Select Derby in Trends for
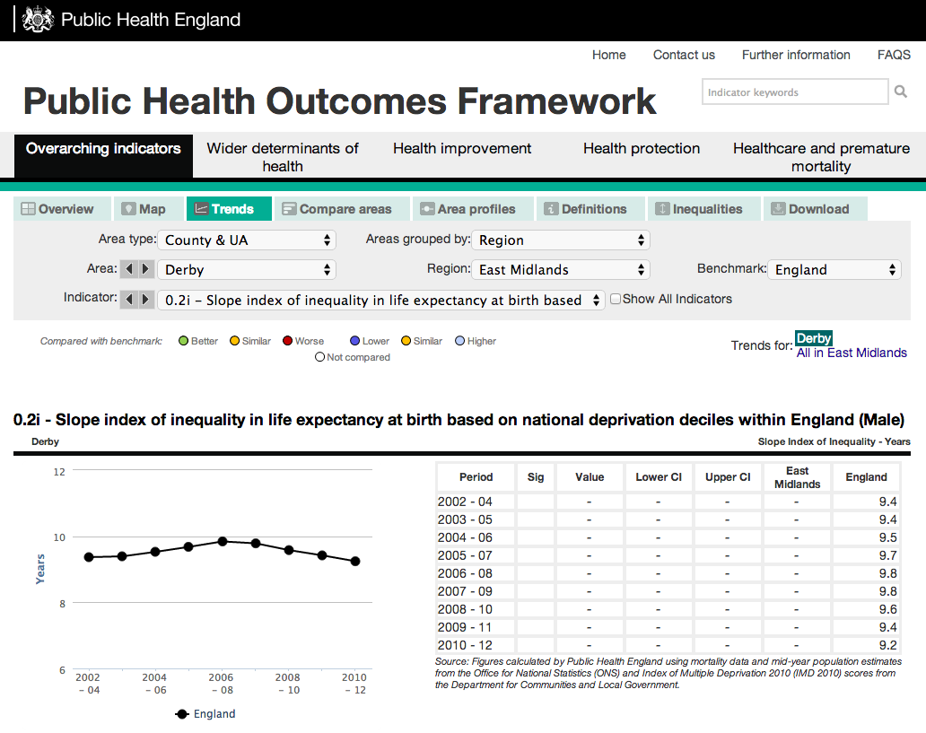 click(814, 338)
